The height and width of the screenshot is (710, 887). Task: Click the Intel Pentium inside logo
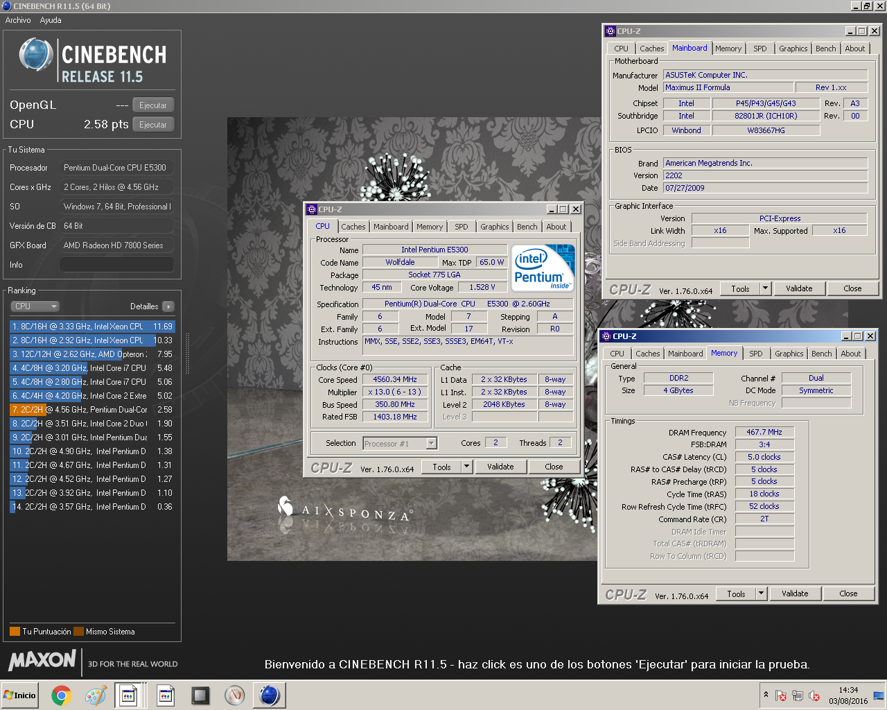(x=543, y=267)
